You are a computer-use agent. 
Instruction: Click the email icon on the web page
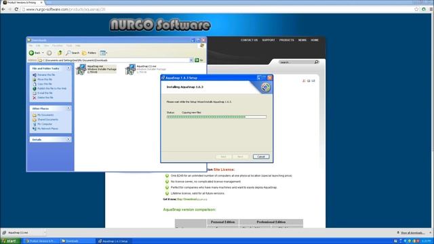(313, 81)
